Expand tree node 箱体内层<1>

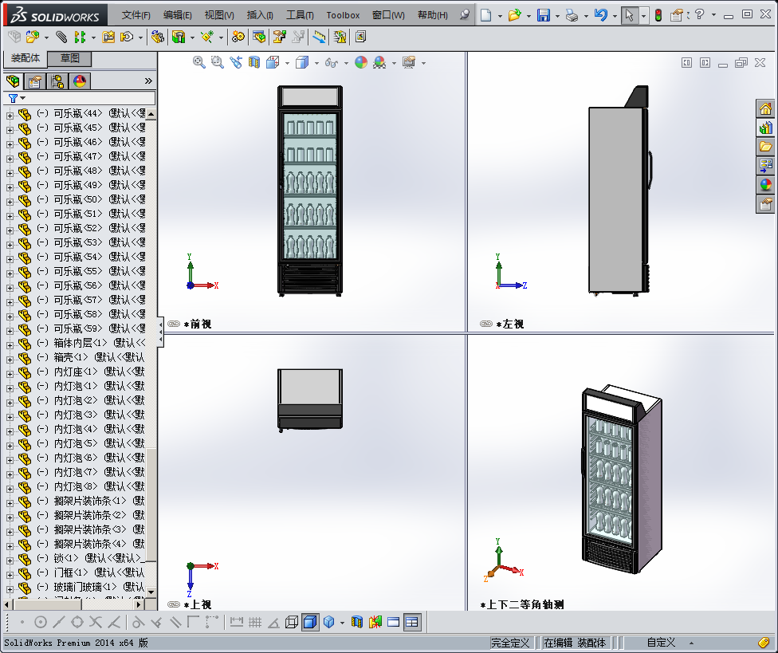10,345
